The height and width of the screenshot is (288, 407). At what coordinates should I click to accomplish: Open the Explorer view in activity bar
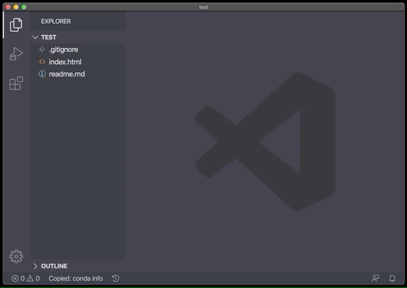point(16,25)
